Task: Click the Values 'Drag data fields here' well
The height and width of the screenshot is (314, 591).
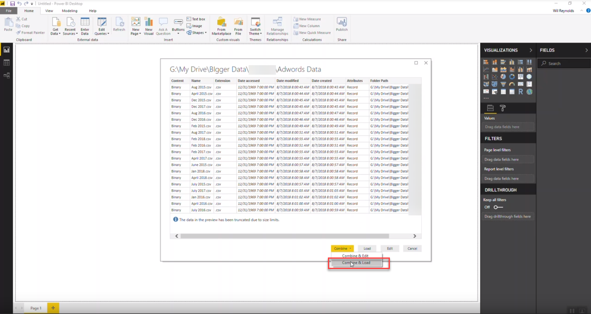Action: [x=508, y=127]
